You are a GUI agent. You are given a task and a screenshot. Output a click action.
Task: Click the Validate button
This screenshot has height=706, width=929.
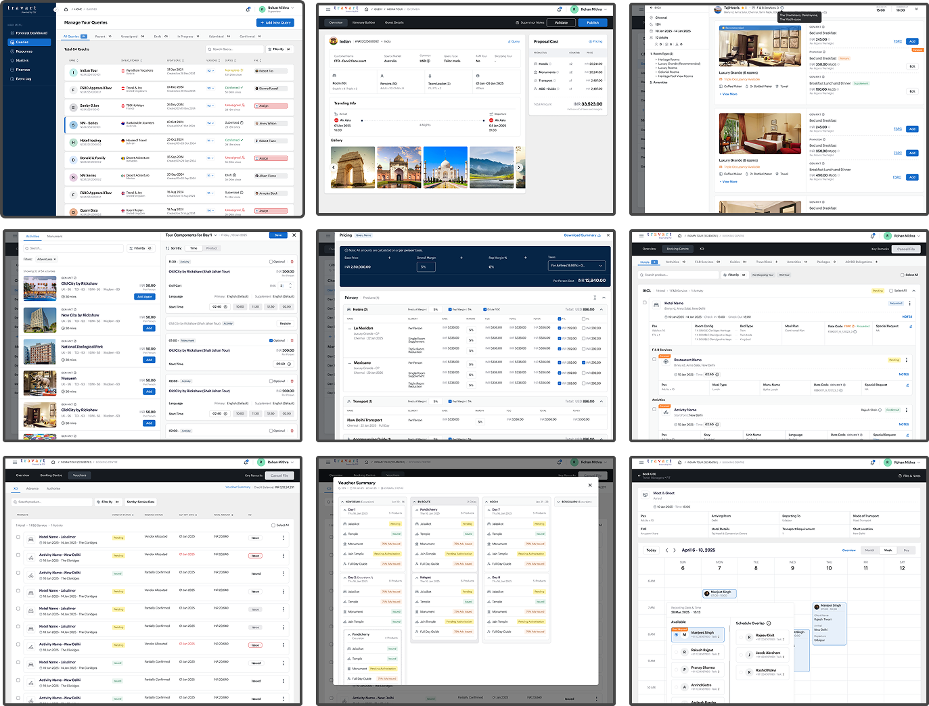pos(562,22)
